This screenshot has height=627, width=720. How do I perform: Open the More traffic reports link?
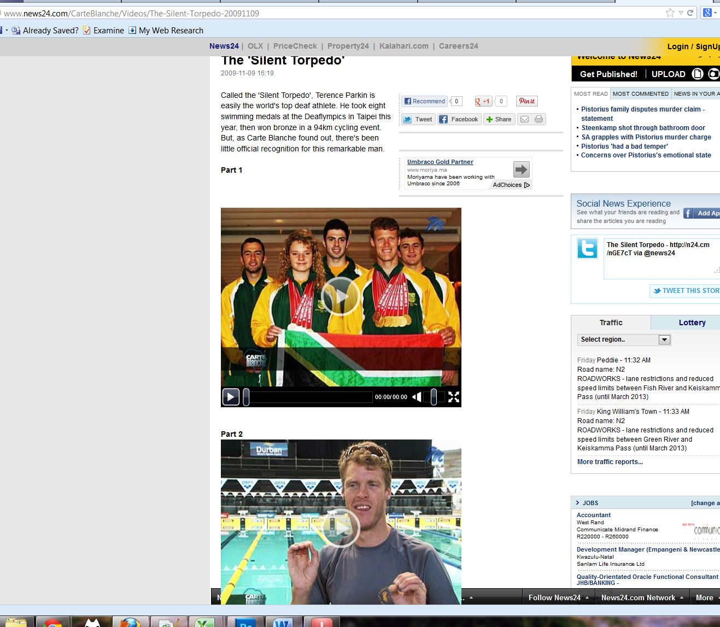pos(610,462)
